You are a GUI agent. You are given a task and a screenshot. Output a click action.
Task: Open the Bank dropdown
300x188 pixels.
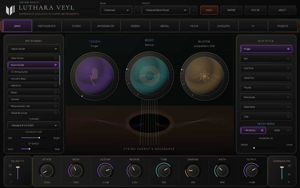(x=116, y=10)
